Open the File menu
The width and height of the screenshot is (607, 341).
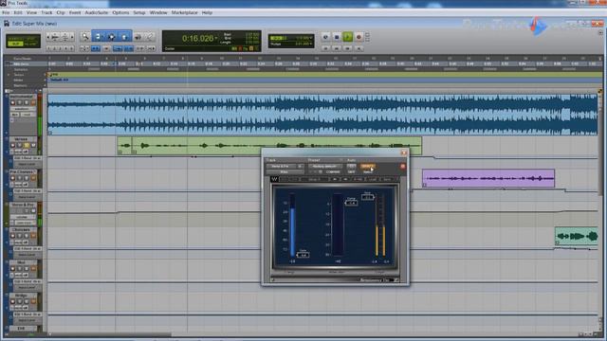click(x=6, y=12)
